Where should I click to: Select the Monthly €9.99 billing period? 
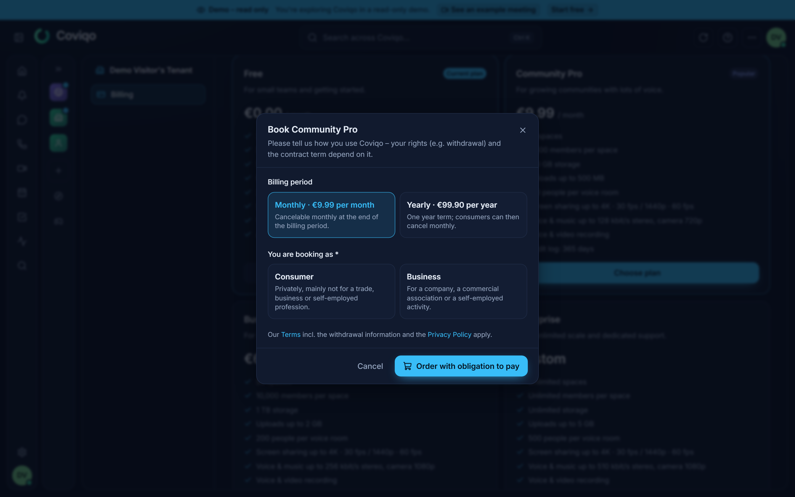331,215
